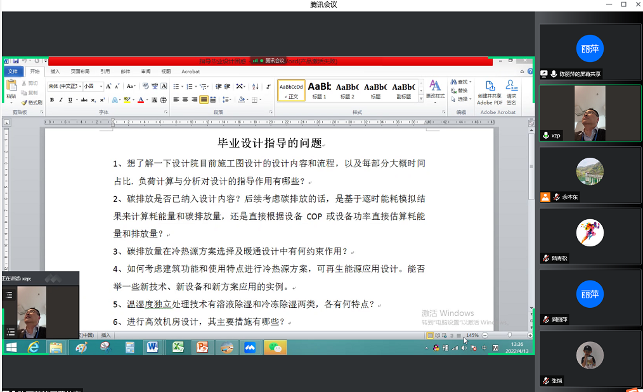This screenshot has width=643, height=392.
Task: Expand the styles gallery list
Action: 420,99
